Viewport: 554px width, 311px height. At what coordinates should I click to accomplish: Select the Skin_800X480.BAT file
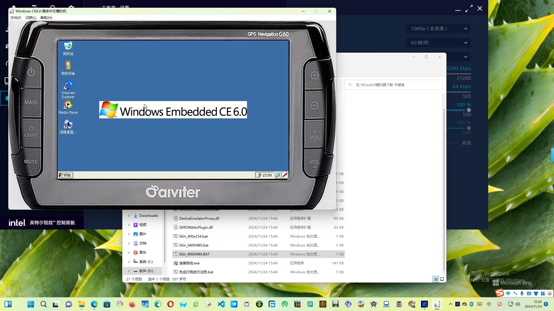click(x=259, y=254)
